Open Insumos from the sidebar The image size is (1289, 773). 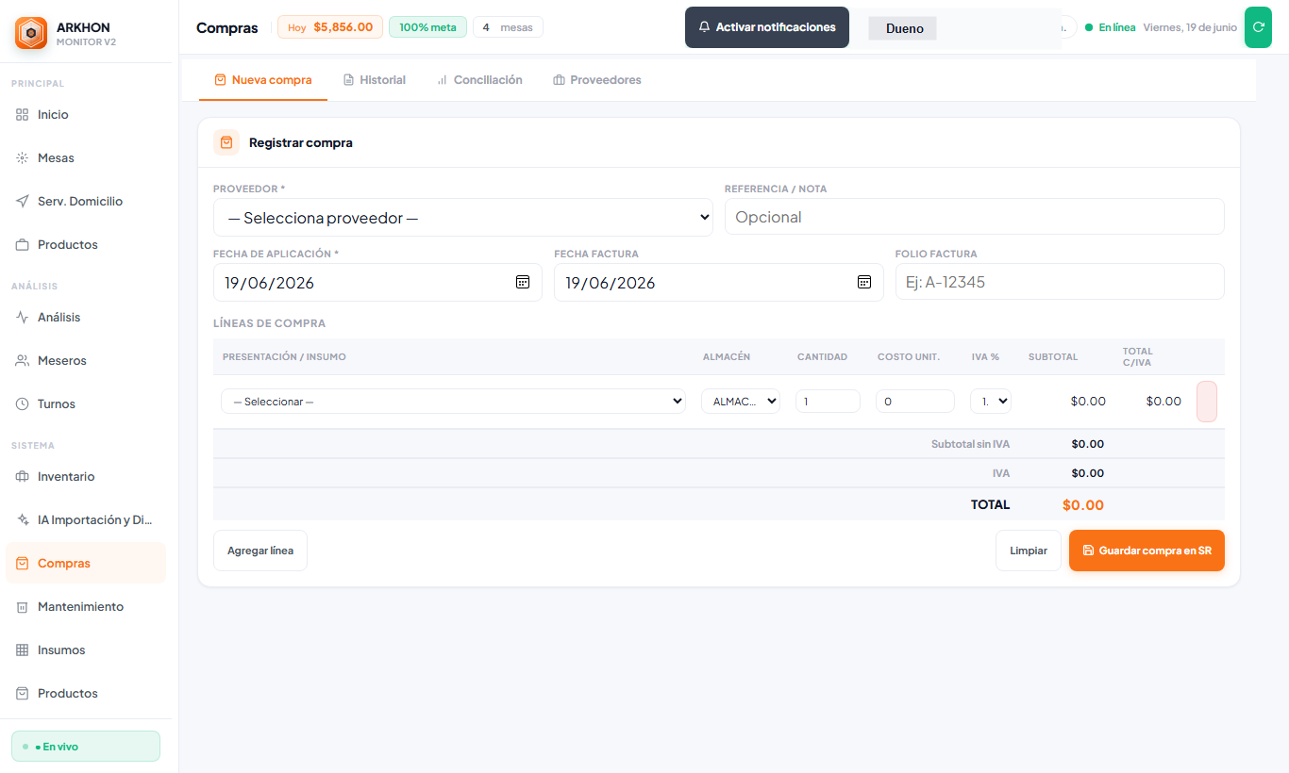[x=86, y=650]
